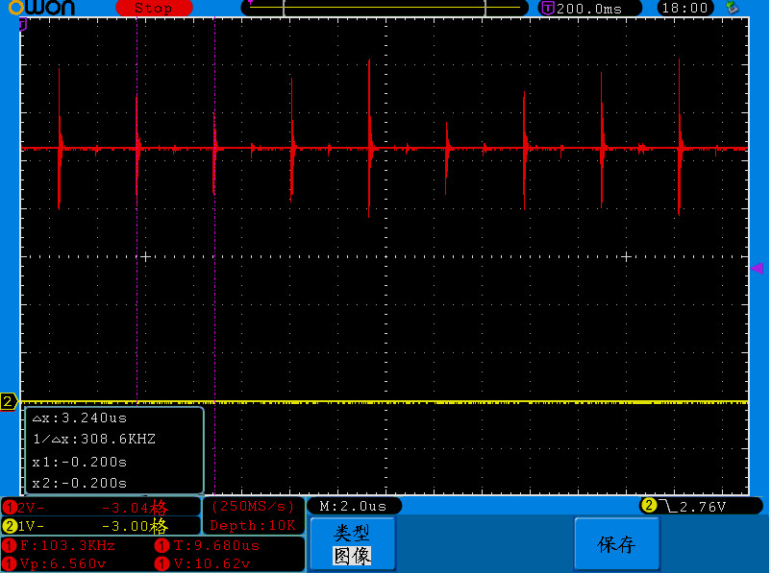
Task: Click the 18:00 clock display
Action: (684, 8)
